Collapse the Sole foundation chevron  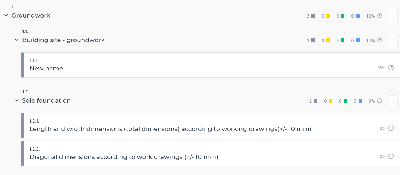coord(17,100)
